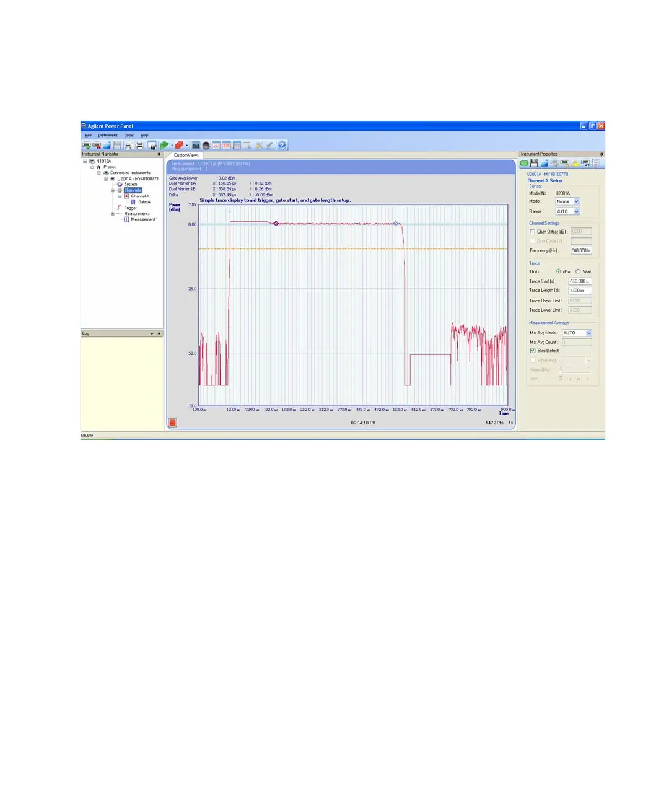
Task: Open the dropdown arrow beside the red stop icon
Action: click(x=186, y=146)
